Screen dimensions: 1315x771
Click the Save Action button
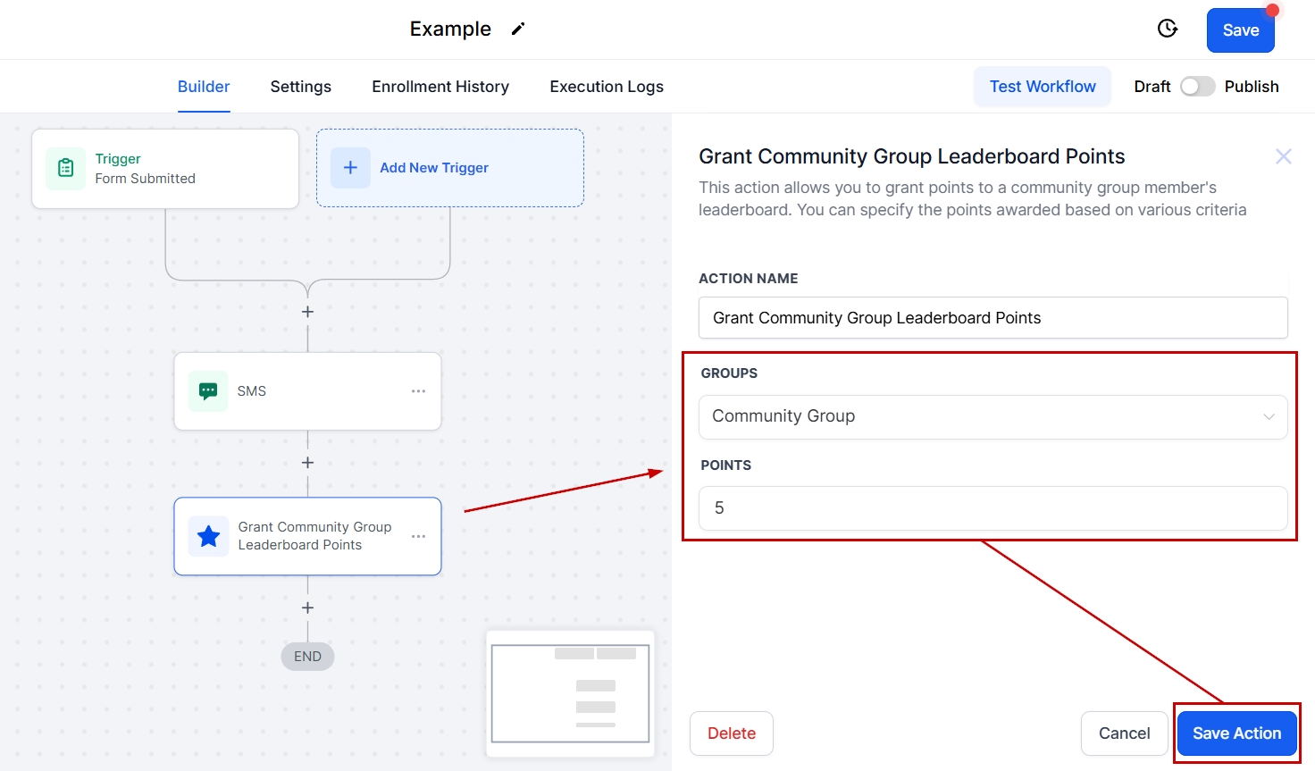(x=1236, y=733)
